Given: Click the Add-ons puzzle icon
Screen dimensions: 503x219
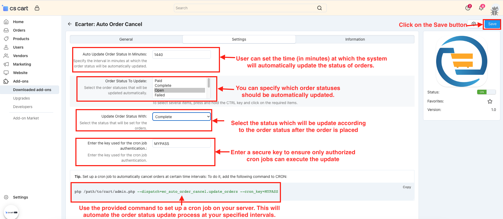Looking at the screenshot, I should 6,81.
